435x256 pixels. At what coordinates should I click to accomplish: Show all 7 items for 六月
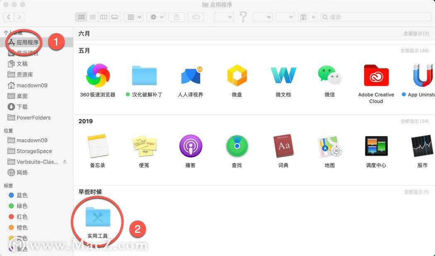coord(416,34)
